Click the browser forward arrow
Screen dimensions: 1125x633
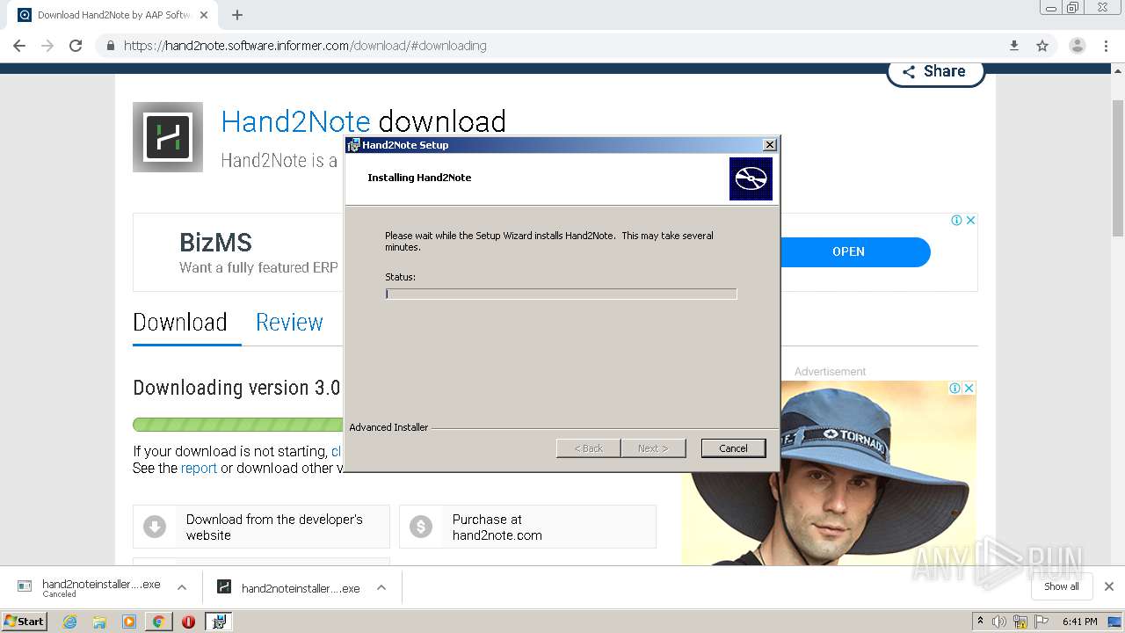tap(47, 46)
